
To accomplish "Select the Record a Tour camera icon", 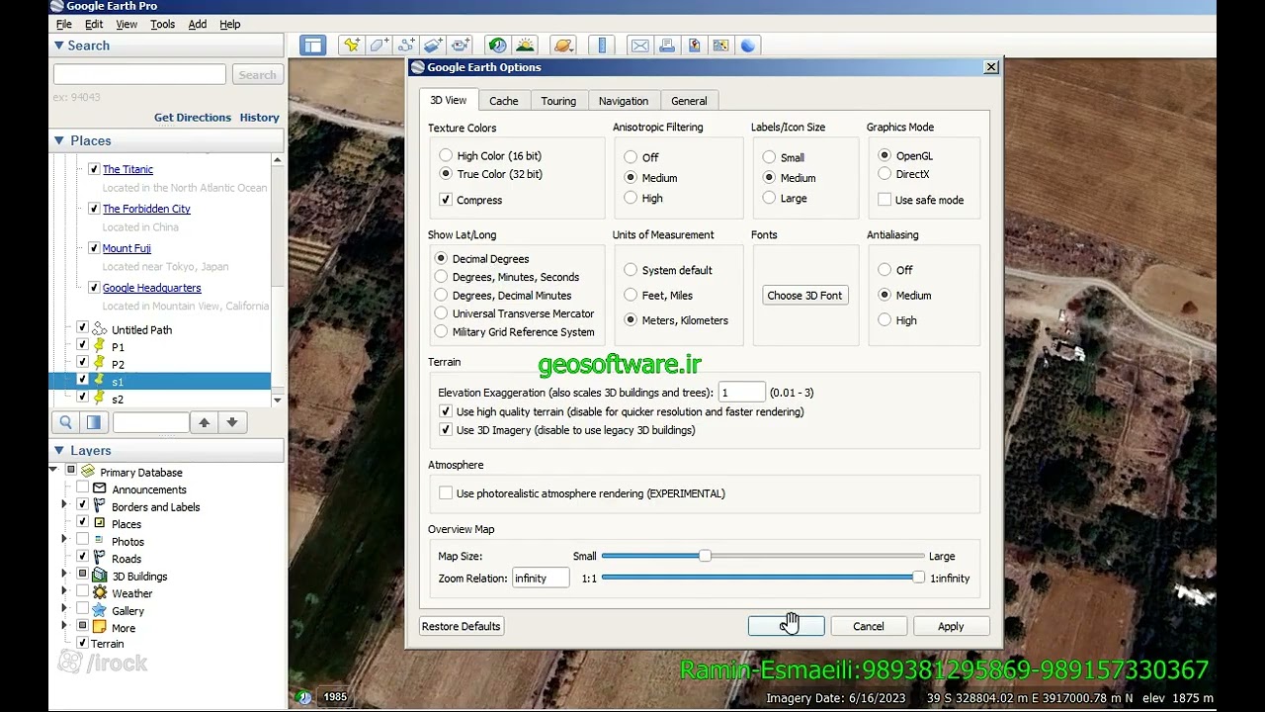I will 461,45.
